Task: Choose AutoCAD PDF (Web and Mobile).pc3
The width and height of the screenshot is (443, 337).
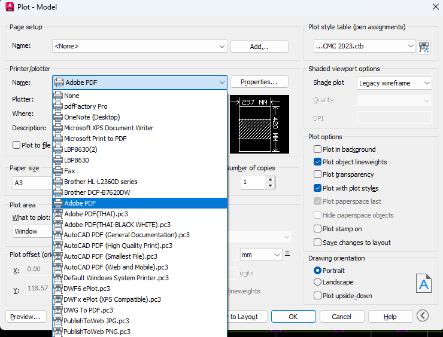Action: pos(140,267)
